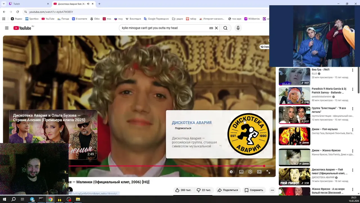Play the Пей пиво! thumbnail
Viewport: 360px width, 203px height.
[x=294, y=177]
